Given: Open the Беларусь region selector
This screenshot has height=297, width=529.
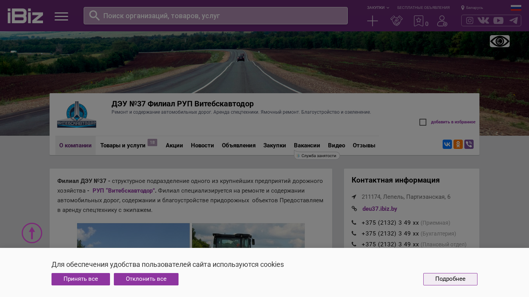Looking at the screenshot, I should point(472,8).
